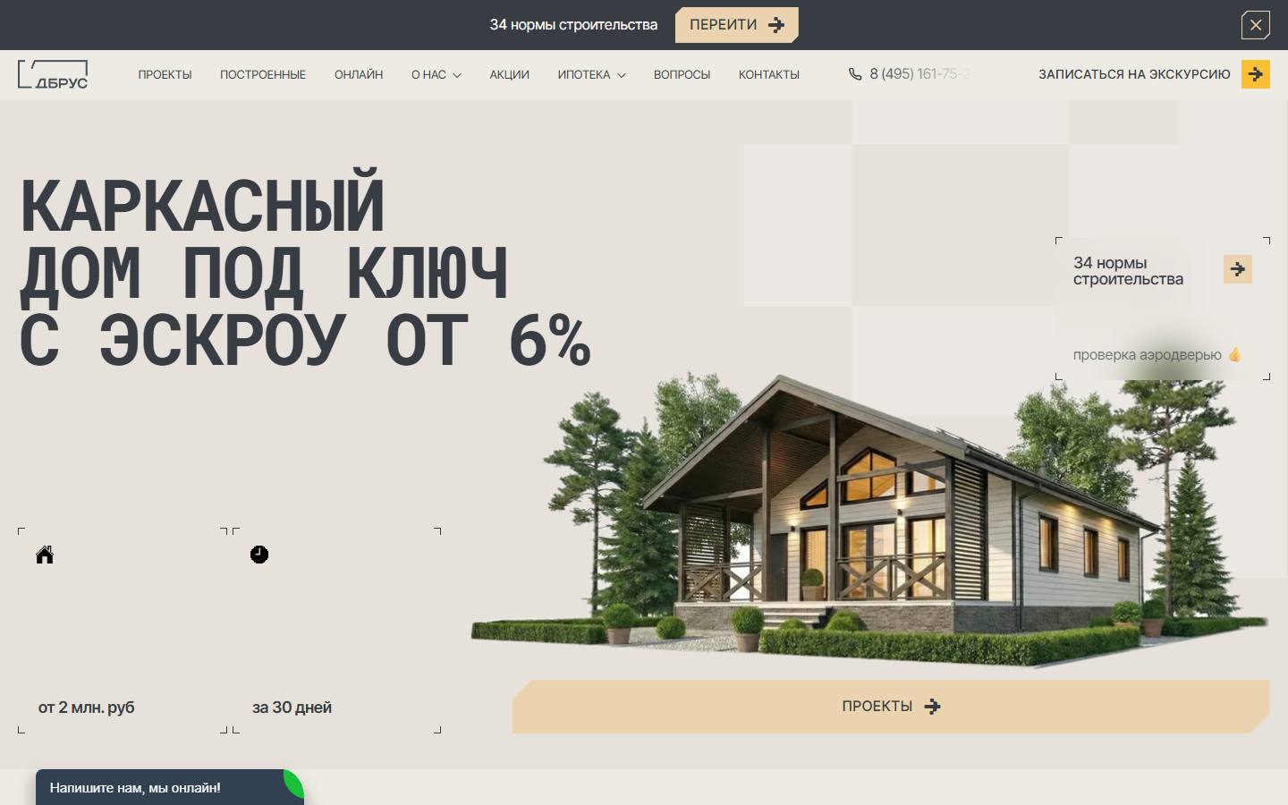Open the АКЦИИ menu item
This screenshot has width=1288, height=805.
click(510, 75)
